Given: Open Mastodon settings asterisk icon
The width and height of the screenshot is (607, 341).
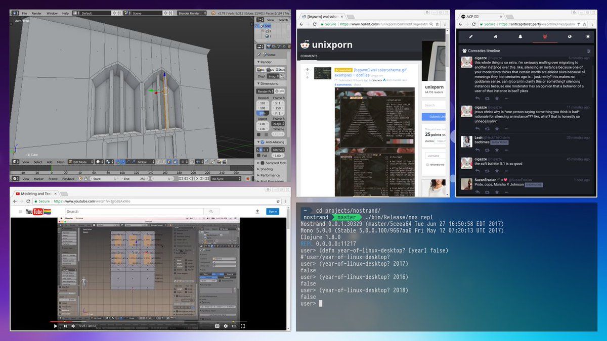Looking at the screenshot, I should (588, 36).
